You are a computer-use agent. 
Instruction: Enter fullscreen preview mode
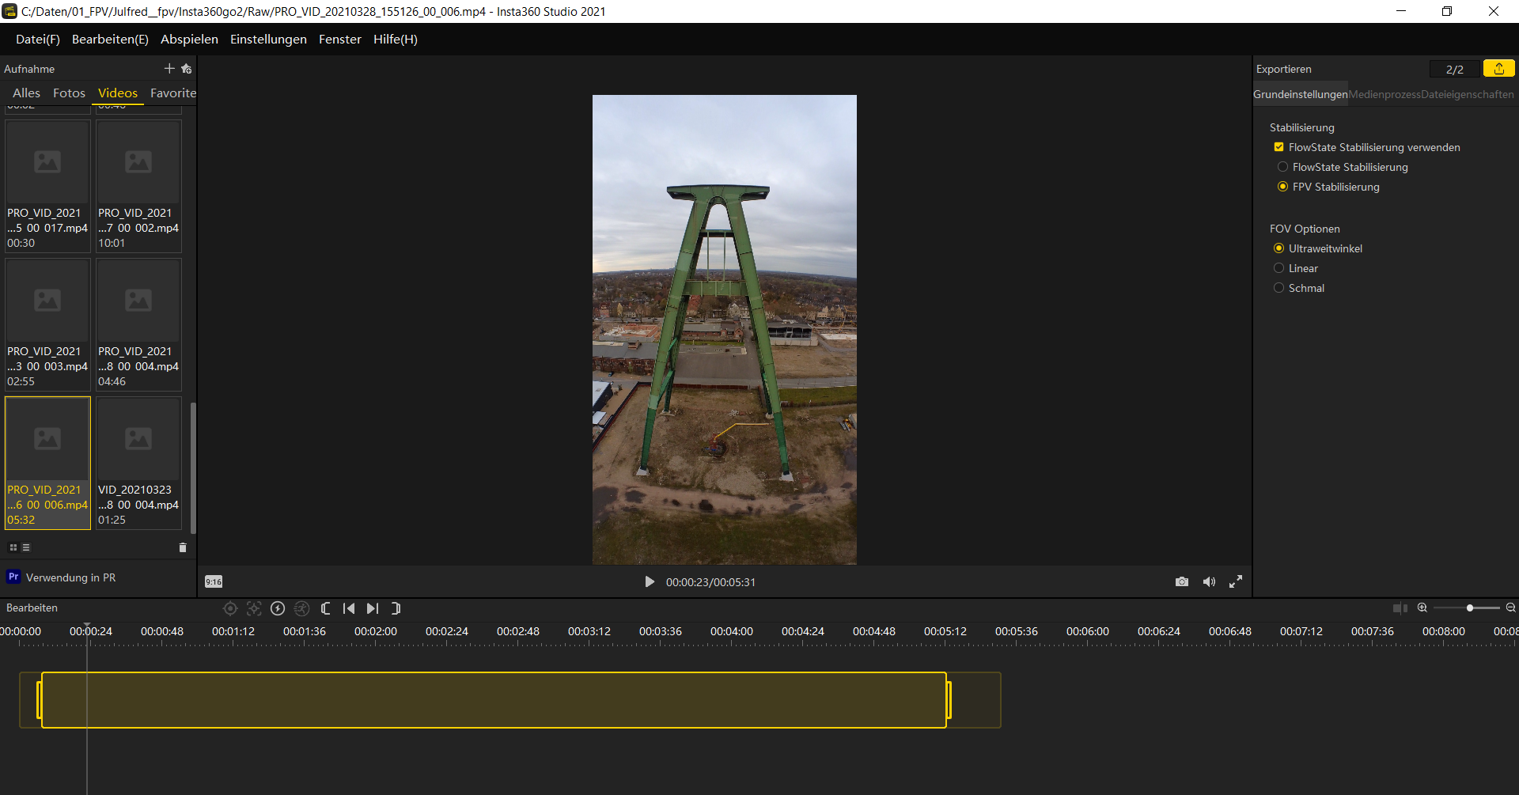[1236, 581]
